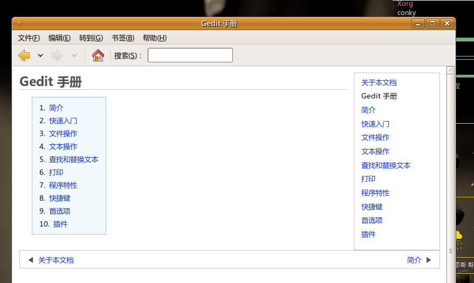Select 简介 in the right sidebar
The image size is (474, 283).
(x=368, y=110)
